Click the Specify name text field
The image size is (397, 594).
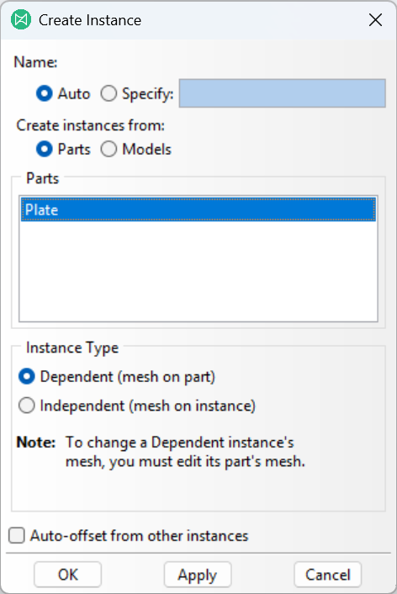283,93
